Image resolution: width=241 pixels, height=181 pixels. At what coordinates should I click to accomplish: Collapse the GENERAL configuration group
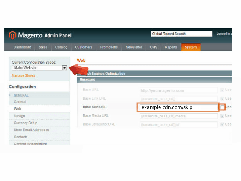coord(21,95)
